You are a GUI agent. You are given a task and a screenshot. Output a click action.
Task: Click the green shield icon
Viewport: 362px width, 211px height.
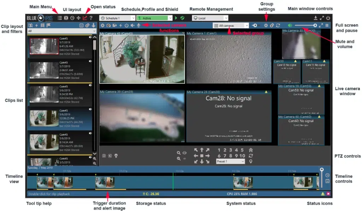point(182,18)
